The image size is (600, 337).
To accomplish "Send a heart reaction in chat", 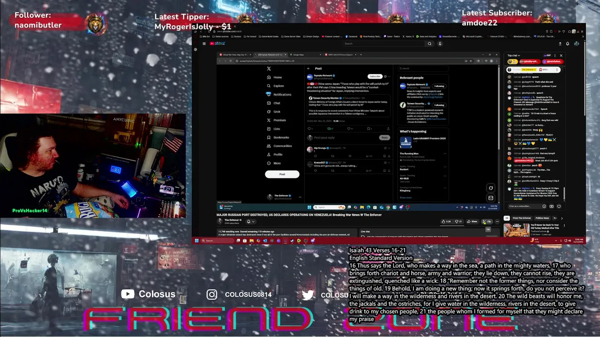I will 559,206.
